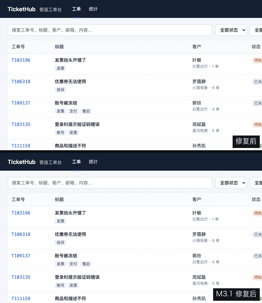Click customer 叶敏 in the 修复前 panel

[x=197, y=60]
